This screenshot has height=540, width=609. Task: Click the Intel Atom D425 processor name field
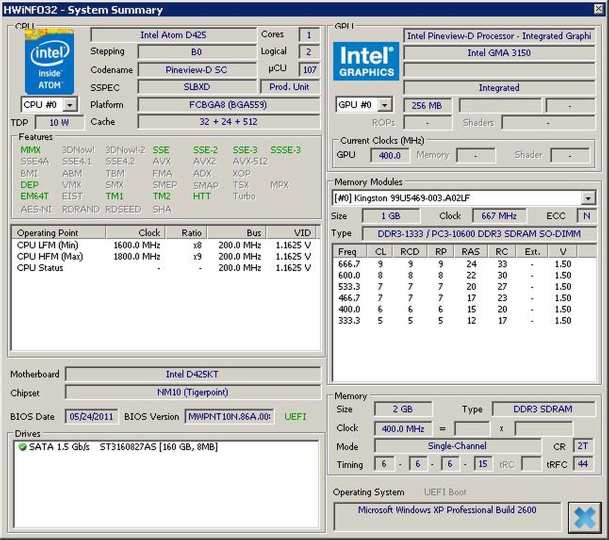tap(173, 35)
